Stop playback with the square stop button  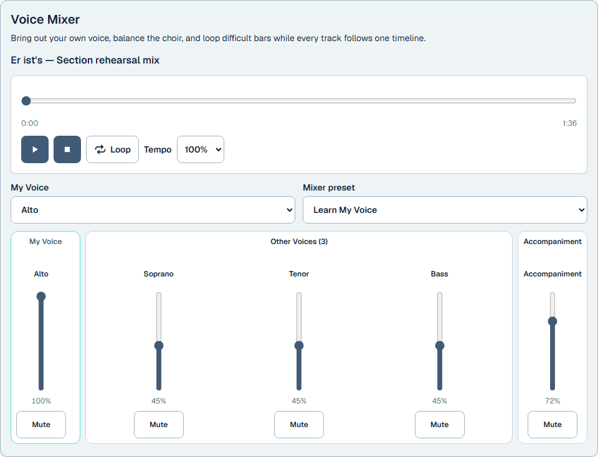click(67, 149)
